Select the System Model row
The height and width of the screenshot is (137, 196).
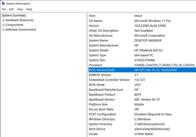pyautogui.click(x=98, y=50)
